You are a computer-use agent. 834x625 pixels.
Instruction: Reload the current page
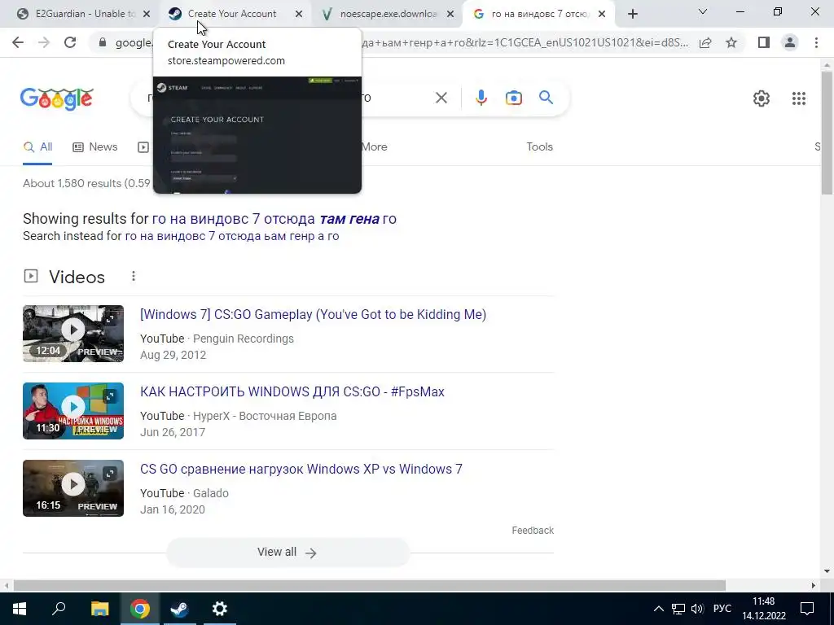70,42
